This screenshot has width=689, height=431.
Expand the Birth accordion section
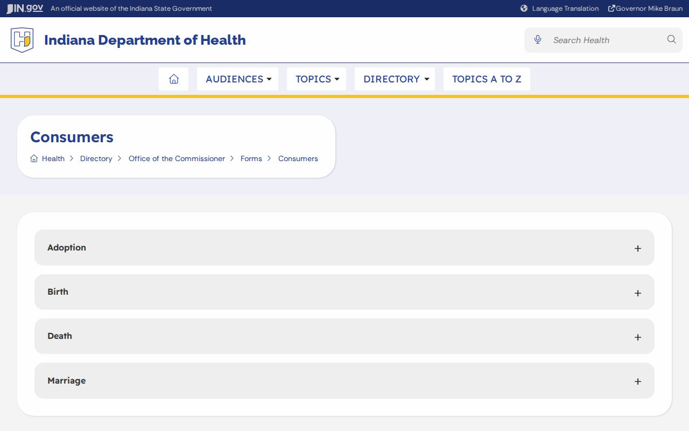(344, 292)
